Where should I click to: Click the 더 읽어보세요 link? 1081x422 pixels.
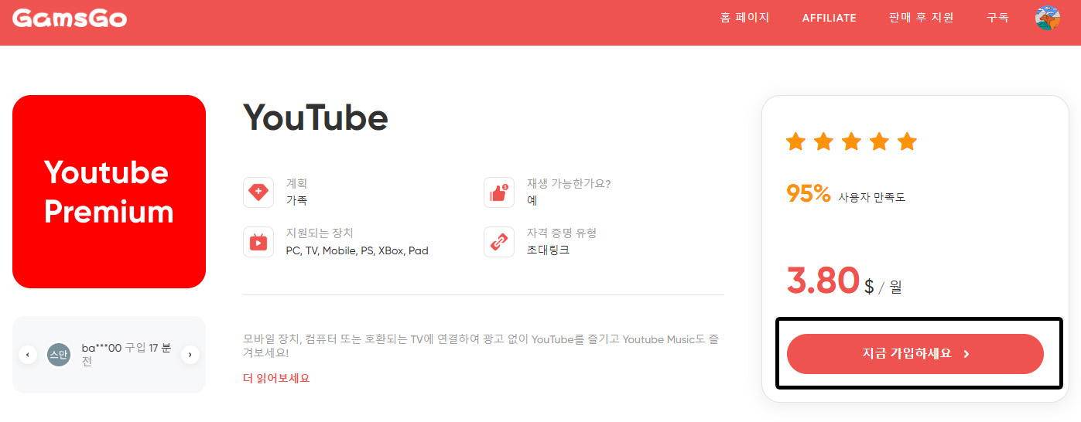276,379
